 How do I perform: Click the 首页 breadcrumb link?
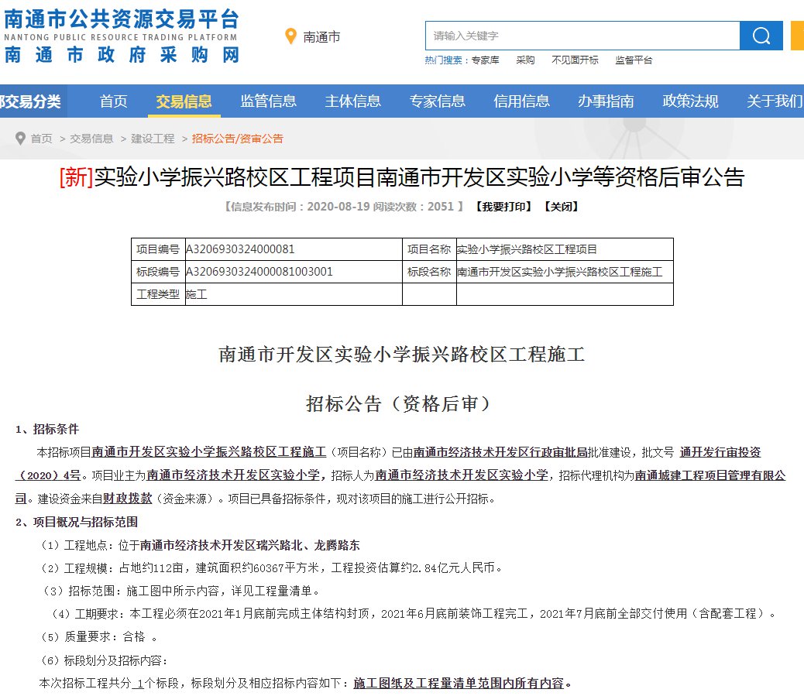coord(42,139)
